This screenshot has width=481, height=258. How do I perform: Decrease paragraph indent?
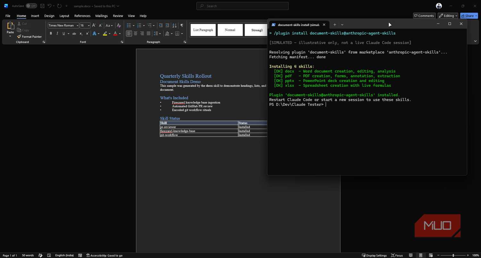(161, 25)
